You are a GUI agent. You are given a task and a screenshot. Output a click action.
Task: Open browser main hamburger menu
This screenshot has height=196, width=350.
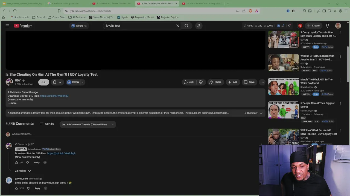click(x=346, y=11)
